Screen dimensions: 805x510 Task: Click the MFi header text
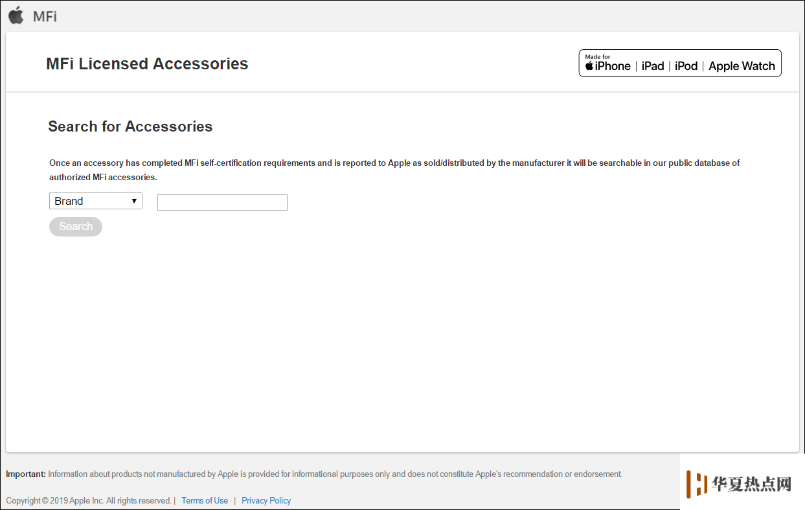click(45, 16)
